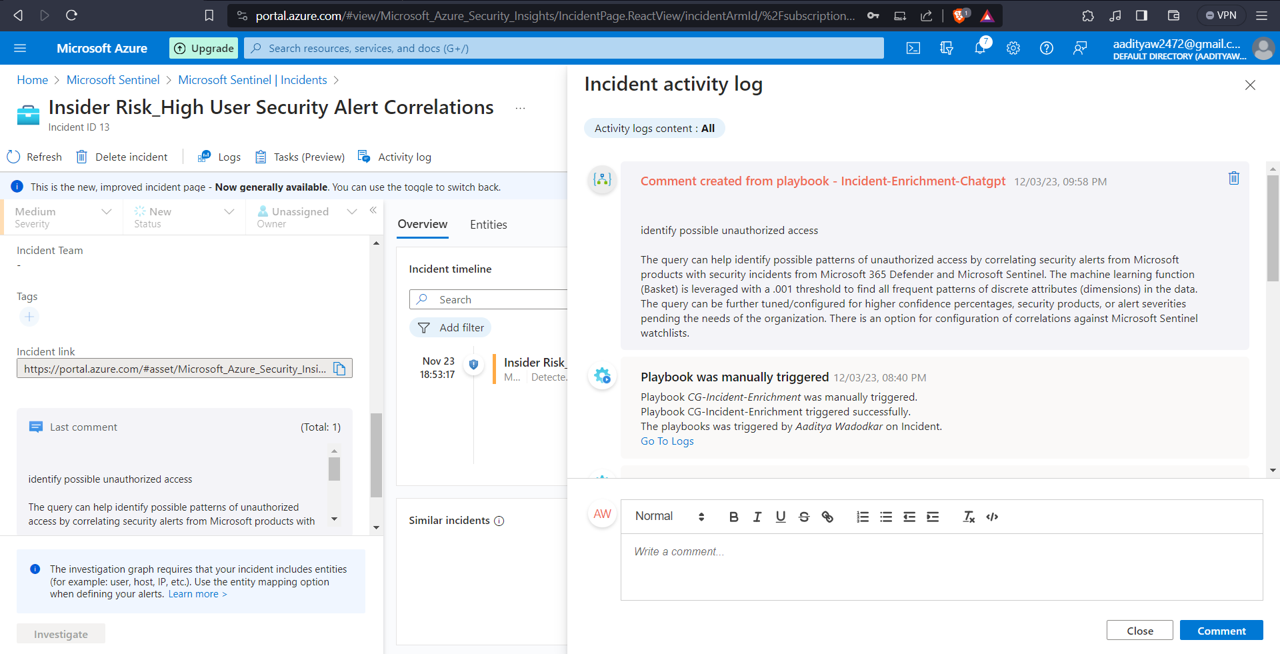Refresh the incident page
This screenshot has width=1280, height=654.
pos(34,157)
